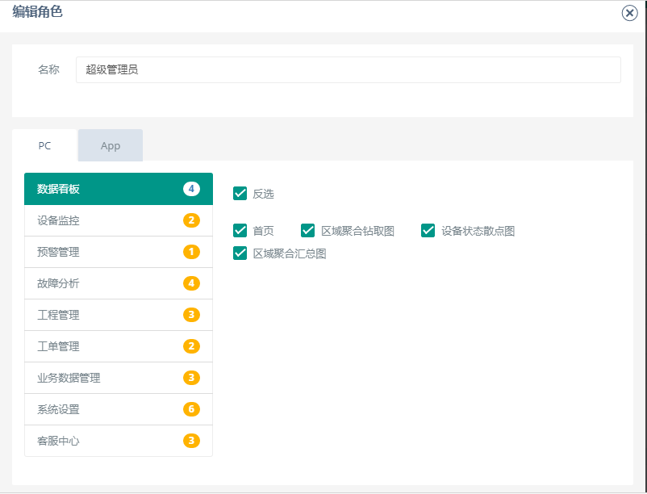
Task: Uncheck 区域聚合汇总图 checkbox
Action: [x=240, y=253]
